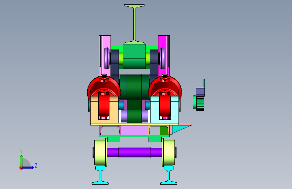Image resolution: width=292 pixels, height=189 pixels.
Task: Select the slate-blue block above the green gear
Action: point(200,92)
